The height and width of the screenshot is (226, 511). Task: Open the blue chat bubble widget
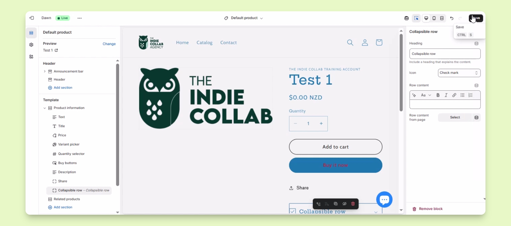384,200
